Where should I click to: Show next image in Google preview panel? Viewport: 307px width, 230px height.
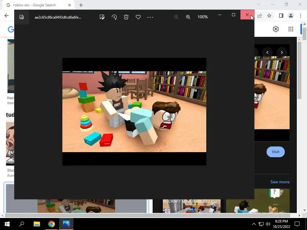click(282, 52)
